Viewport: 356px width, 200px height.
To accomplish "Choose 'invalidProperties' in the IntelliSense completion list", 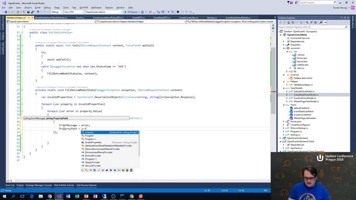I will [x=110, y=142].
